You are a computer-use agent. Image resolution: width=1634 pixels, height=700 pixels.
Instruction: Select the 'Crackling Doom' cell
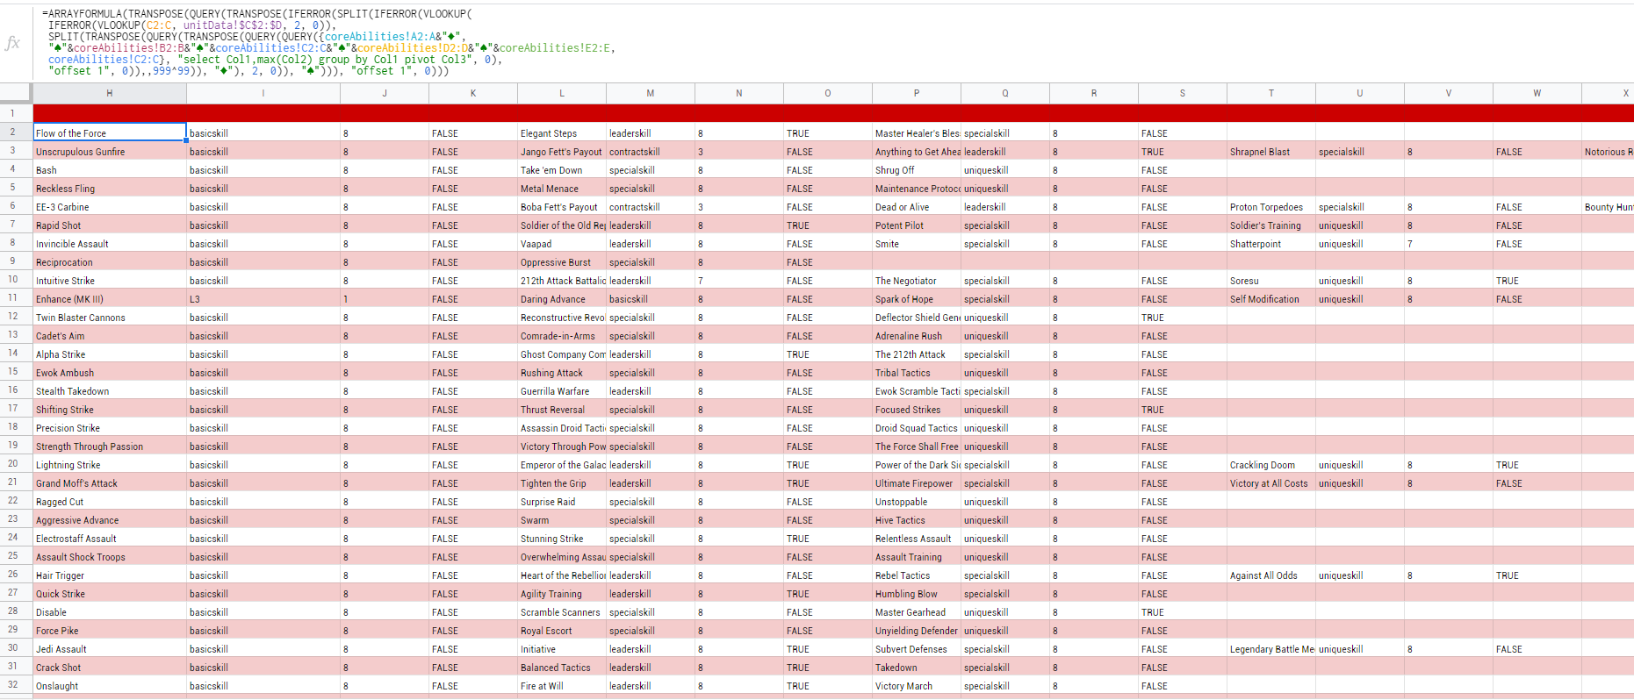pyautogui.click(x=1271, y=465)
